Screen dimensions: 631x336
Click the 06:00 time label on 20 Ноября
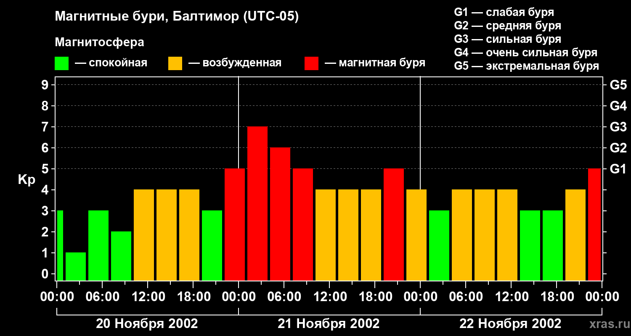pyautogui.click(x=102, y=297)
